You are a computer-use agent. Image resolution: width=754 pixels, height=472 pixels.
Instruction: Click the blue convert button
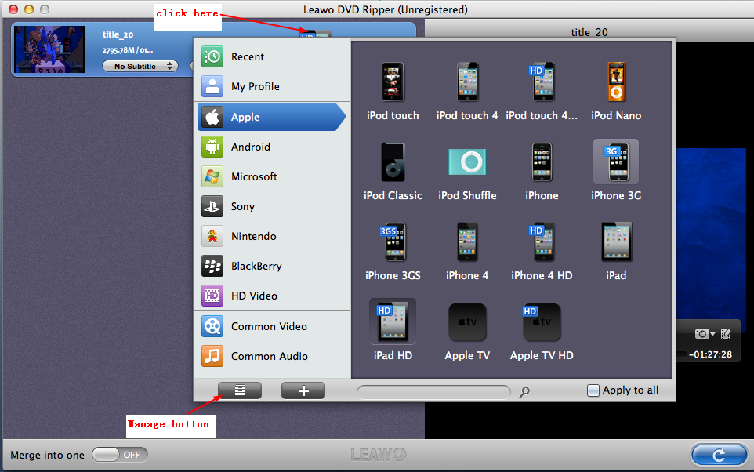tap(719, 454)
